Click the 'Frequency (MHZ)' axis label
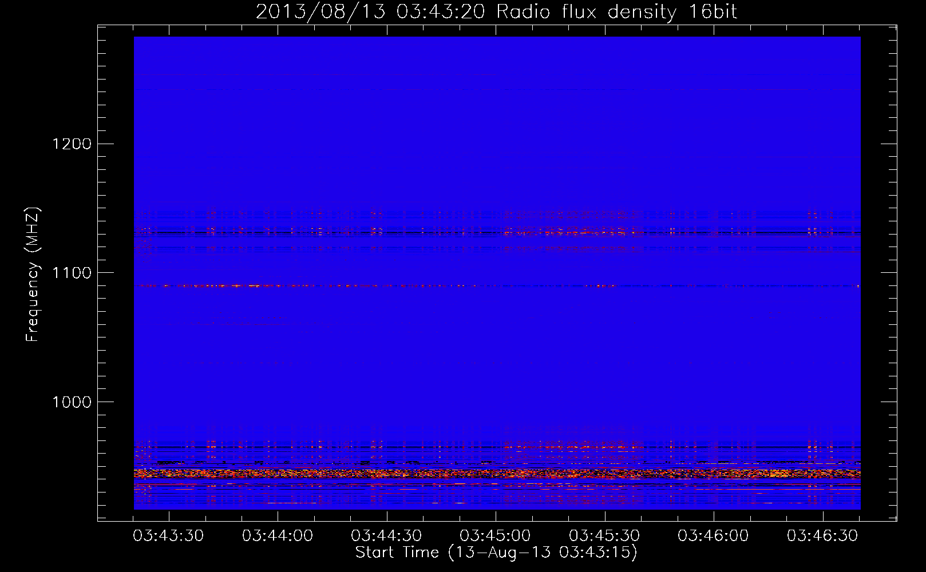The height and width of the screenshot is (572, 926). [x=33, y=275]
